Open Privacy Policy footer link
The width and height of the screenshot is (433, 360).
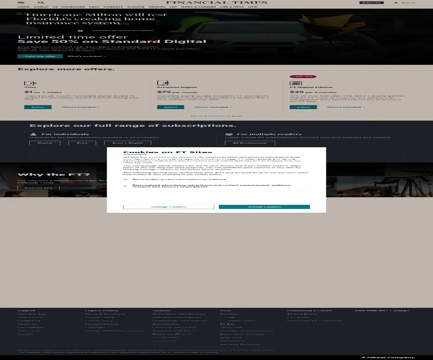click(99, 317)
